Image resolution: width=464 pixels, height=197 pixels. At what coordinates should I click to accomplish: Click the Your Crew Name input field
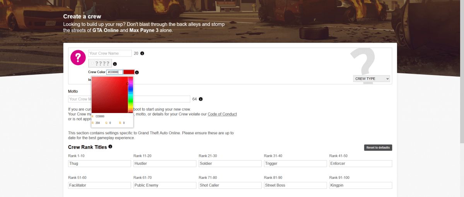point(110,53)
